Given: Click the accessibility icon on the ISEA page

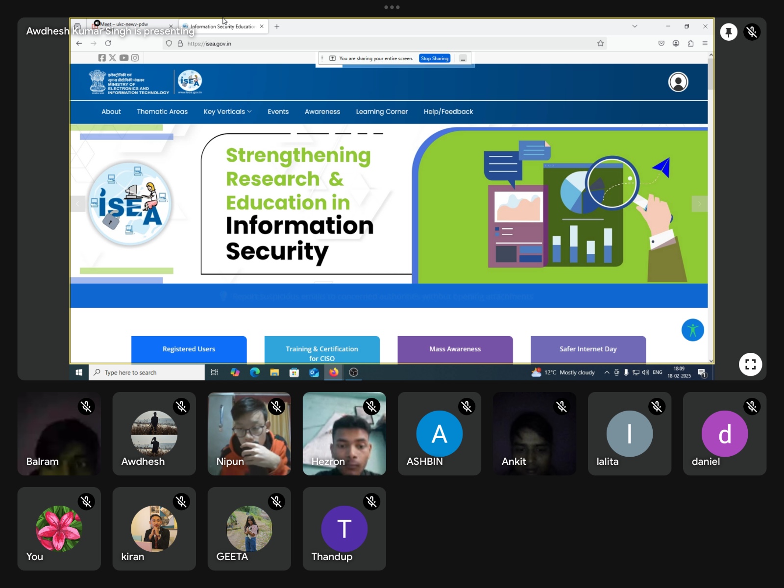Looking at the screenshot, I should 692,330.
